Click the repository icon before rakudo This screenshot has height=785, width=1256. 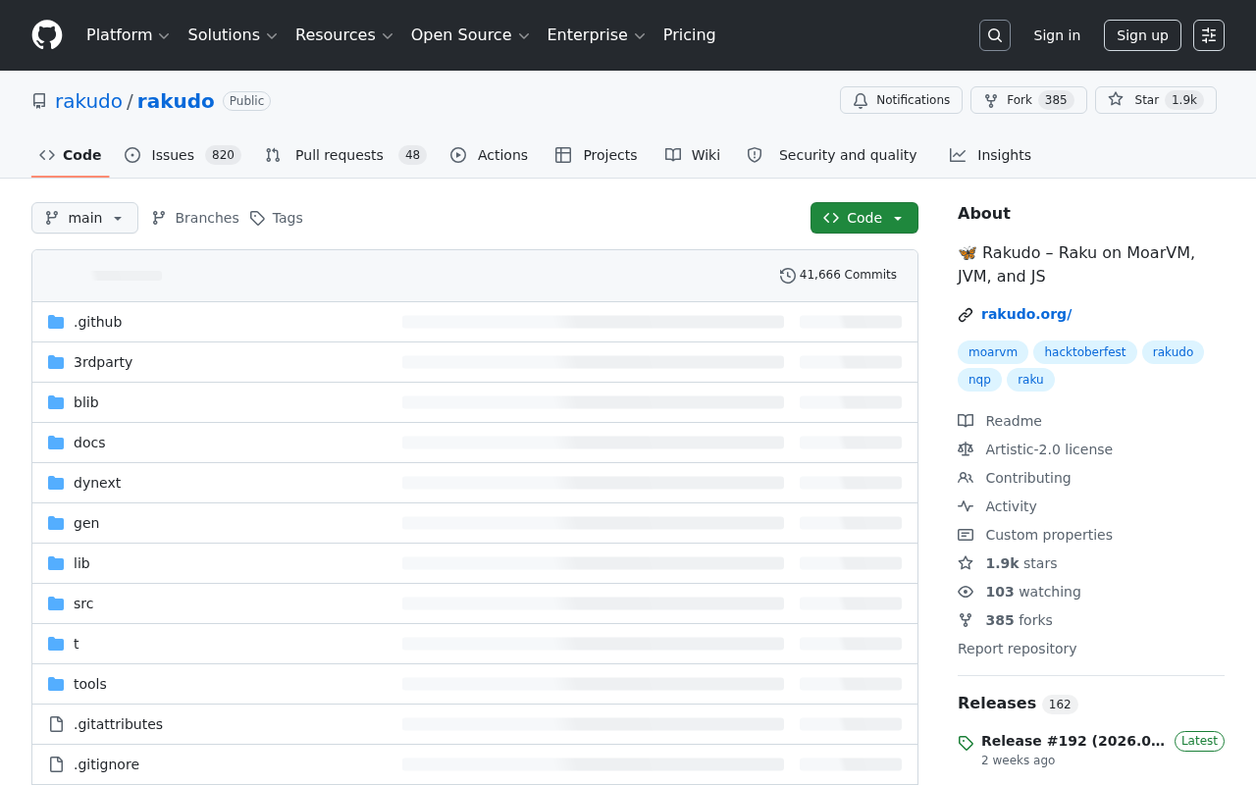point(39,101)
